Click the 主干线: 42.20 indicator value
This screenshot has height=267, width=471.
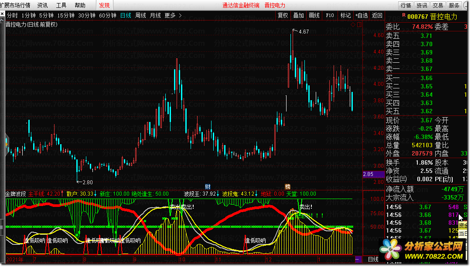(46, 194)
